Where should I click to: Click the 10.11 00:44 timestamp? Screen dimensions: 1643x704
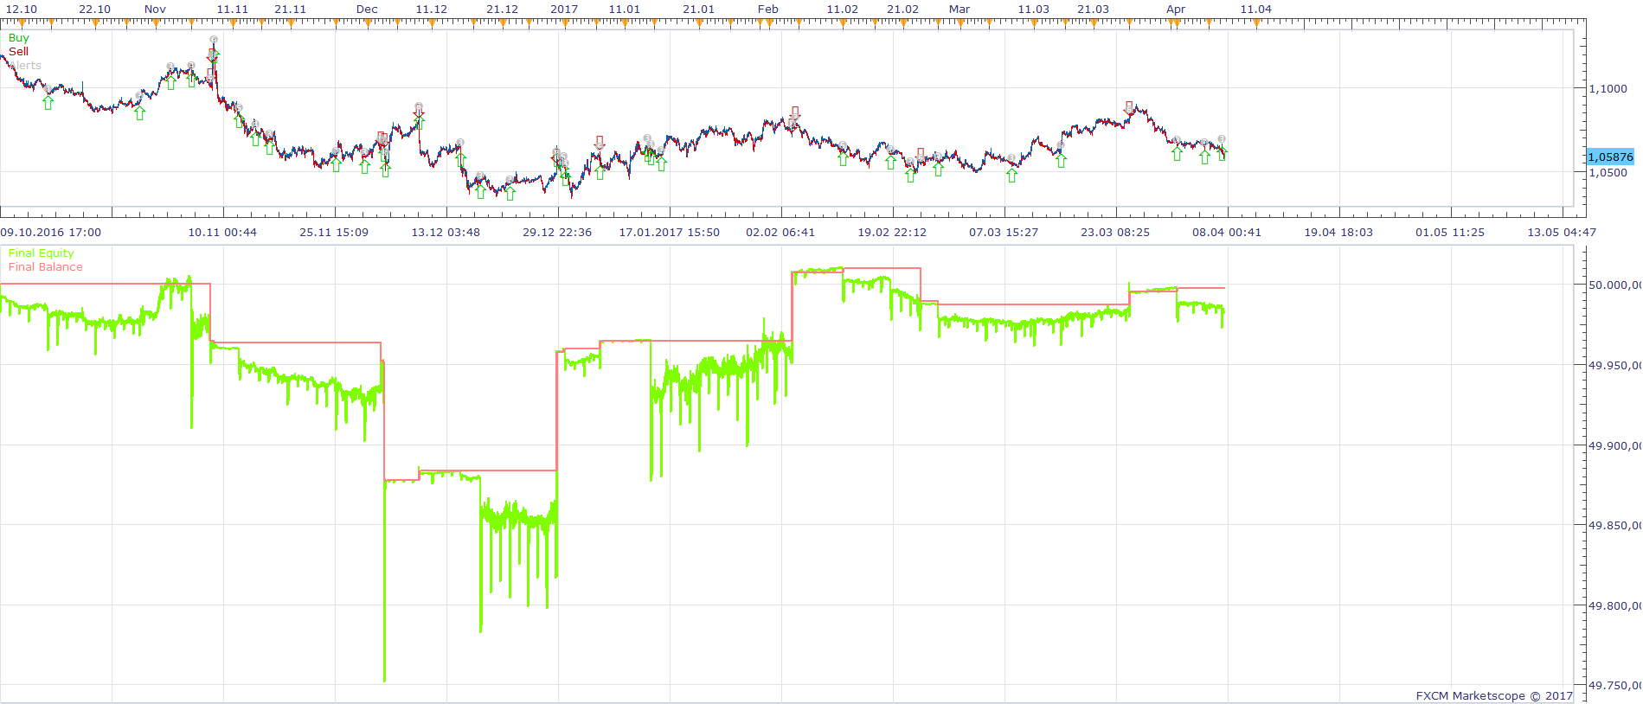[x=222, y=232]
